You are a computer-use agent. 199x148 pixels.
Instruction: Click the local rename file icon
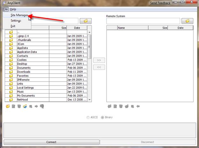[13, 106]
